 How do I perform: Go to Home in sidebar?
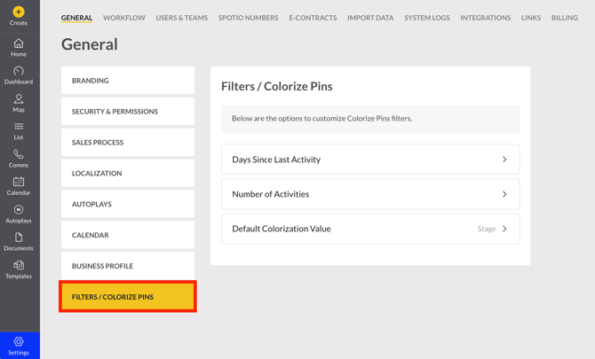click(19, 48)
